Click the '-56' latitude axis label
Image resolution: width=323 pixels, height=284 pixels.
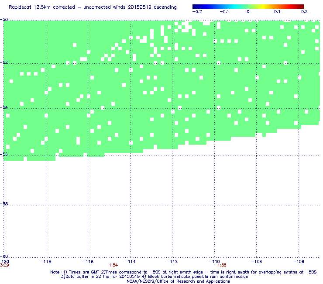pos(4,154)
